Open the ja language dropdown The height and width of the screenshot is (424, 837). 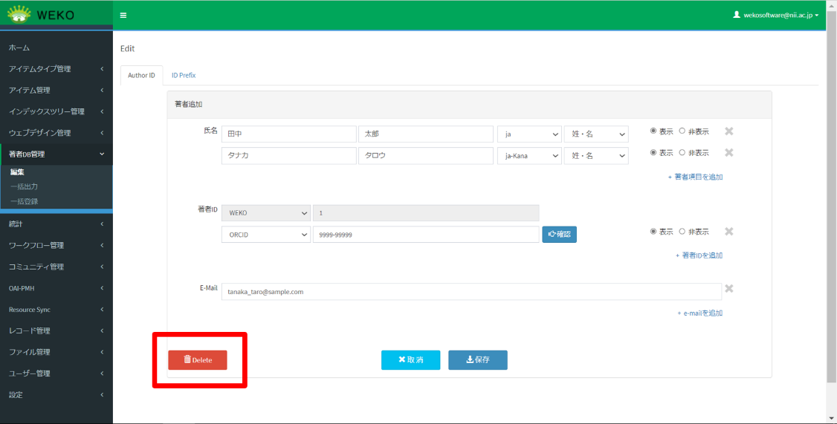pyautogui.click(x=529, y=134)
